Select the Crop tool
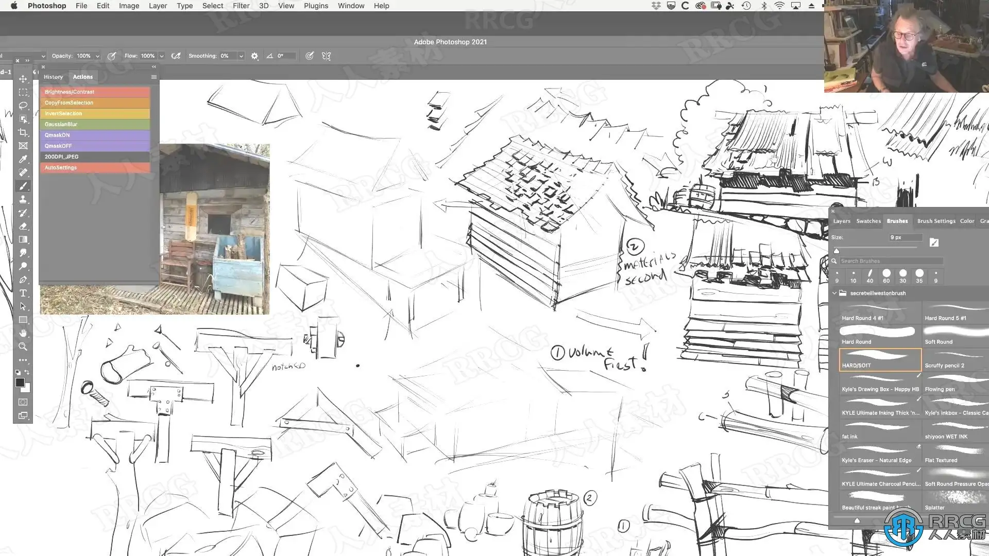The width and height of the screenshot is (989, 556). pyautogui.click(x=23, y=132)
